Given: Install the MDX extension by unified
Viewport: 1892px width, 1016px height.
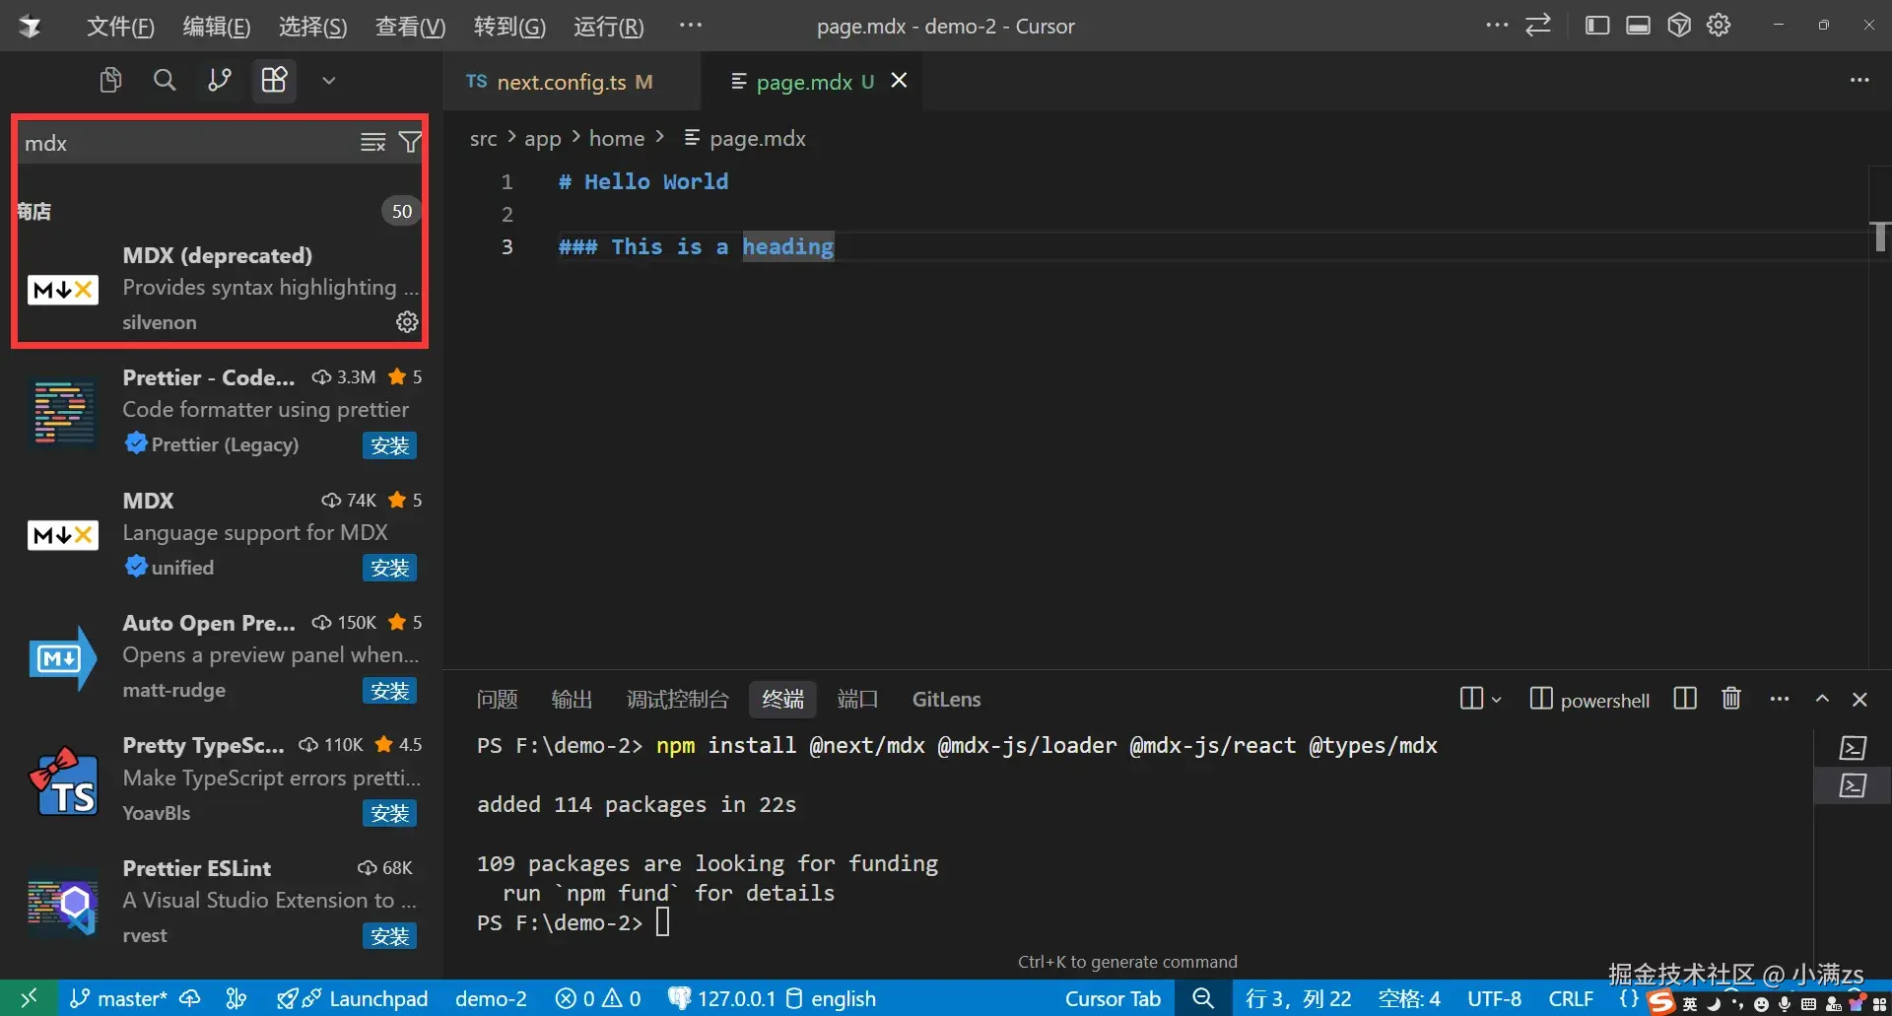Looking at the screenshot, I should coord(390,569).
